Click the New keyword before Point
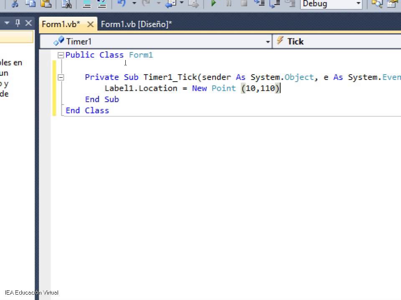401x300 pixels. pos(200,88)
